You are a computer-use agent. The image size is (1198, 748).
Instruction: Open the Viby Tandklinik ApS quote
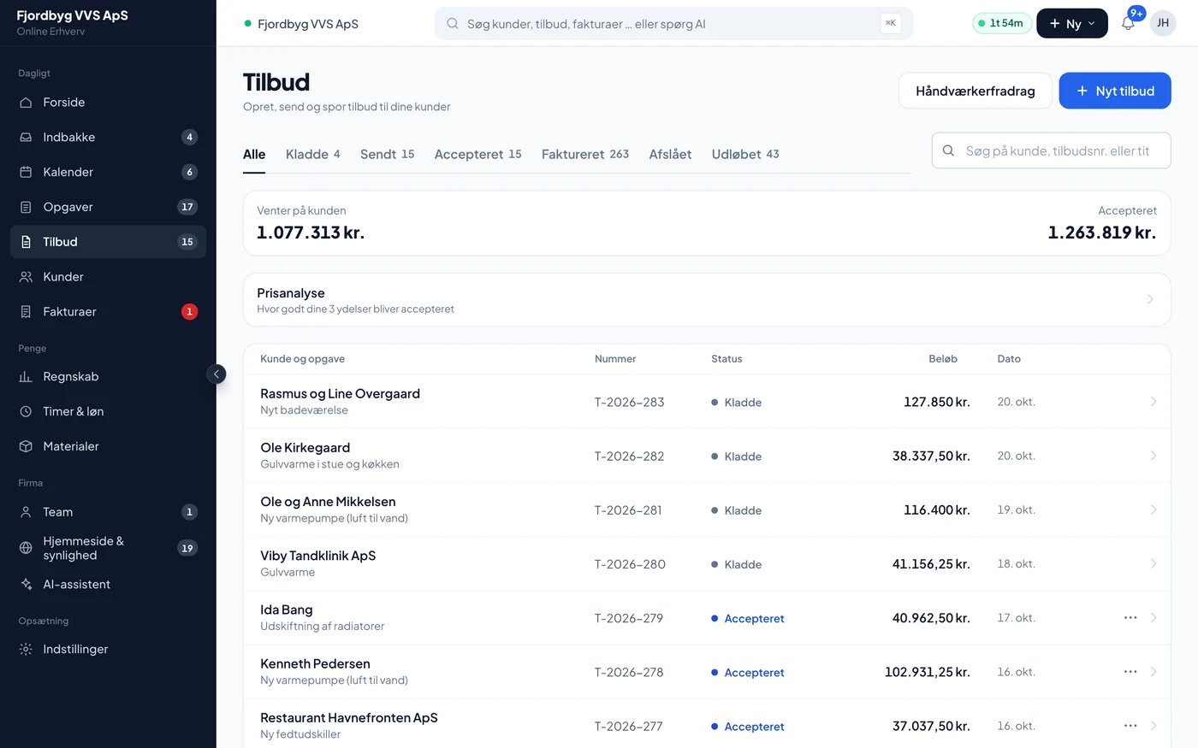point(707,563)
